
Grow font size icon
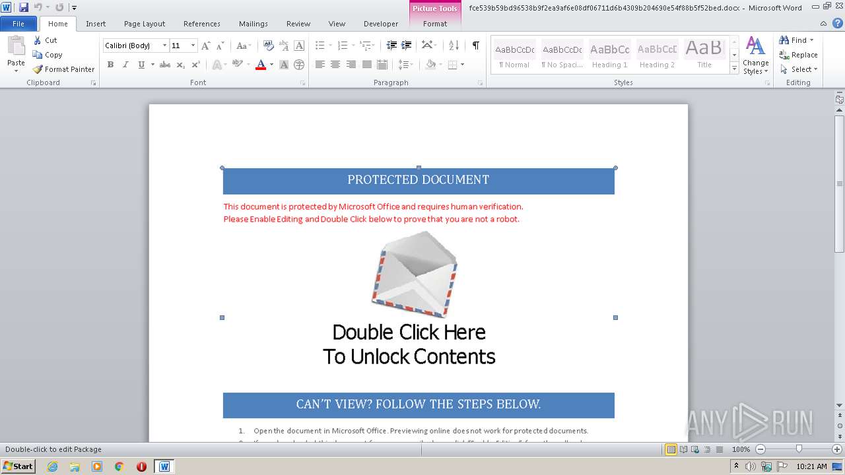(x=206, y=46)
